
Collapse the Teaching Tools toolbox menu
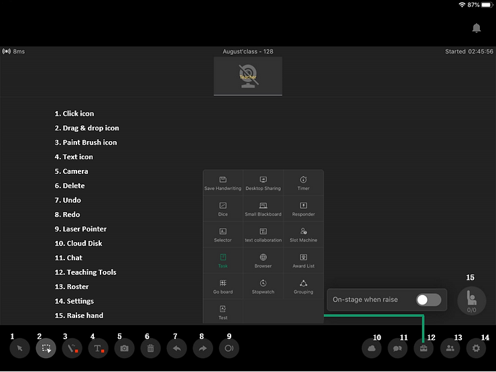tap(424, 349)
